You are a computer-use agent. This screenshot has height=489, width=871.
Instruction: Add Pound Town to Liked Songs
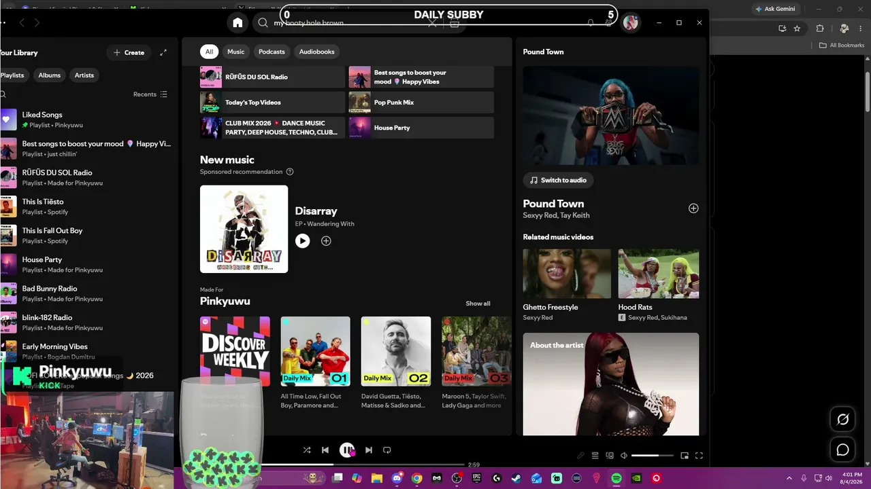click(693, 209)
